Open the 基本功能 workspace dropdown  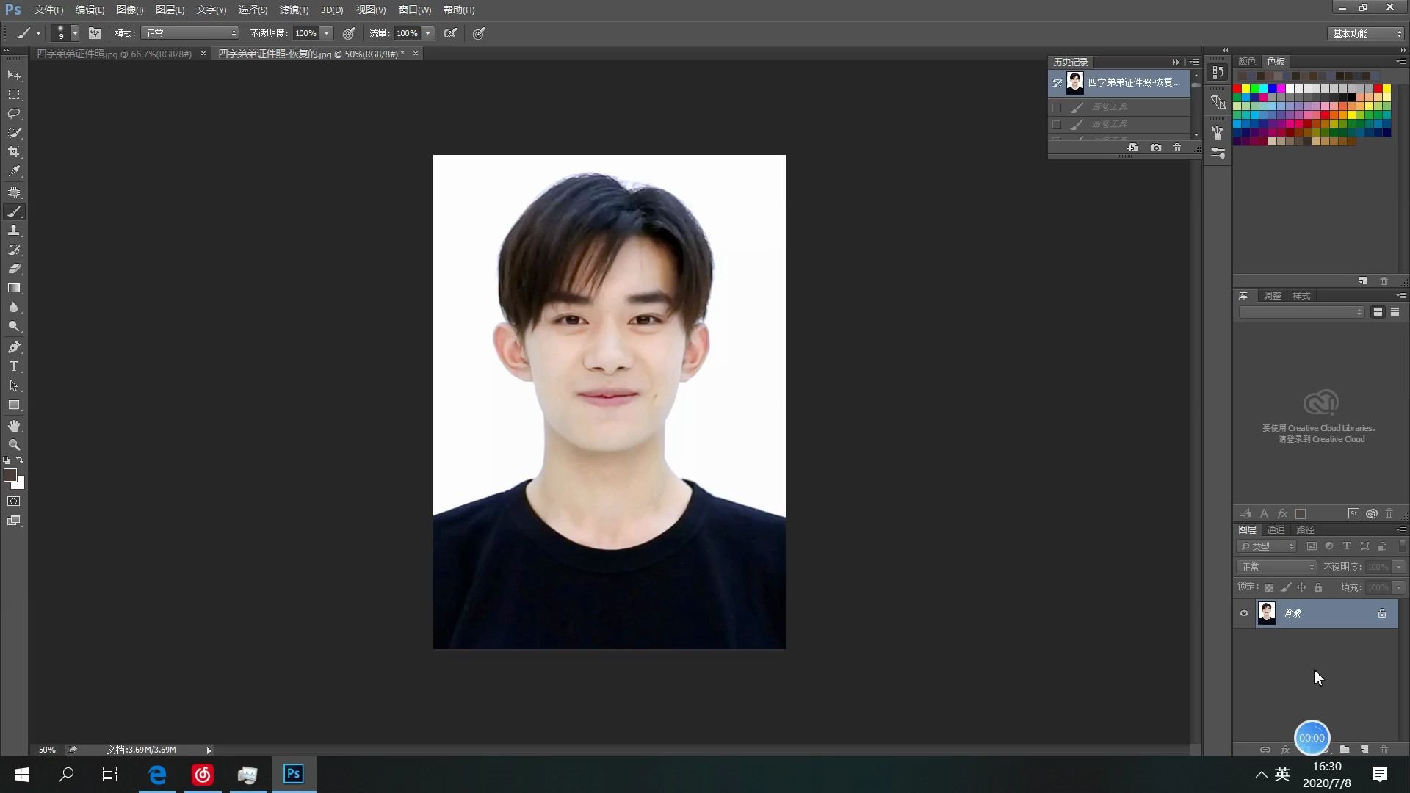[1367, 34]
